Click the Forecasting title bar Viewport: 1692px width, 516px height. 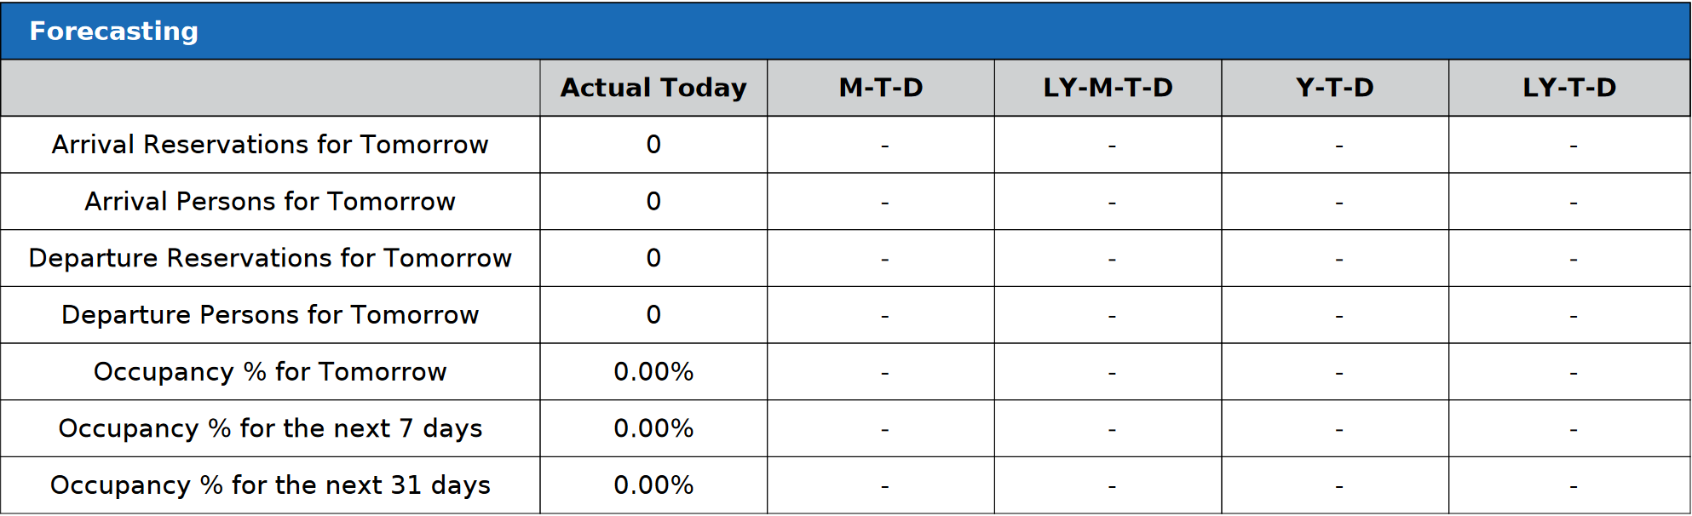pos(114,32)
